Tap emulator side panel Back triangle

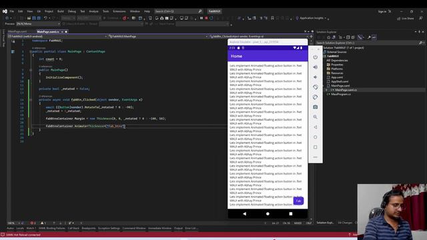tap(315, 127)
